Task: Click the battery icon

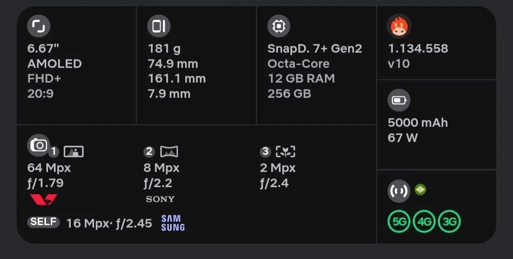Action: tap(399, 100)
